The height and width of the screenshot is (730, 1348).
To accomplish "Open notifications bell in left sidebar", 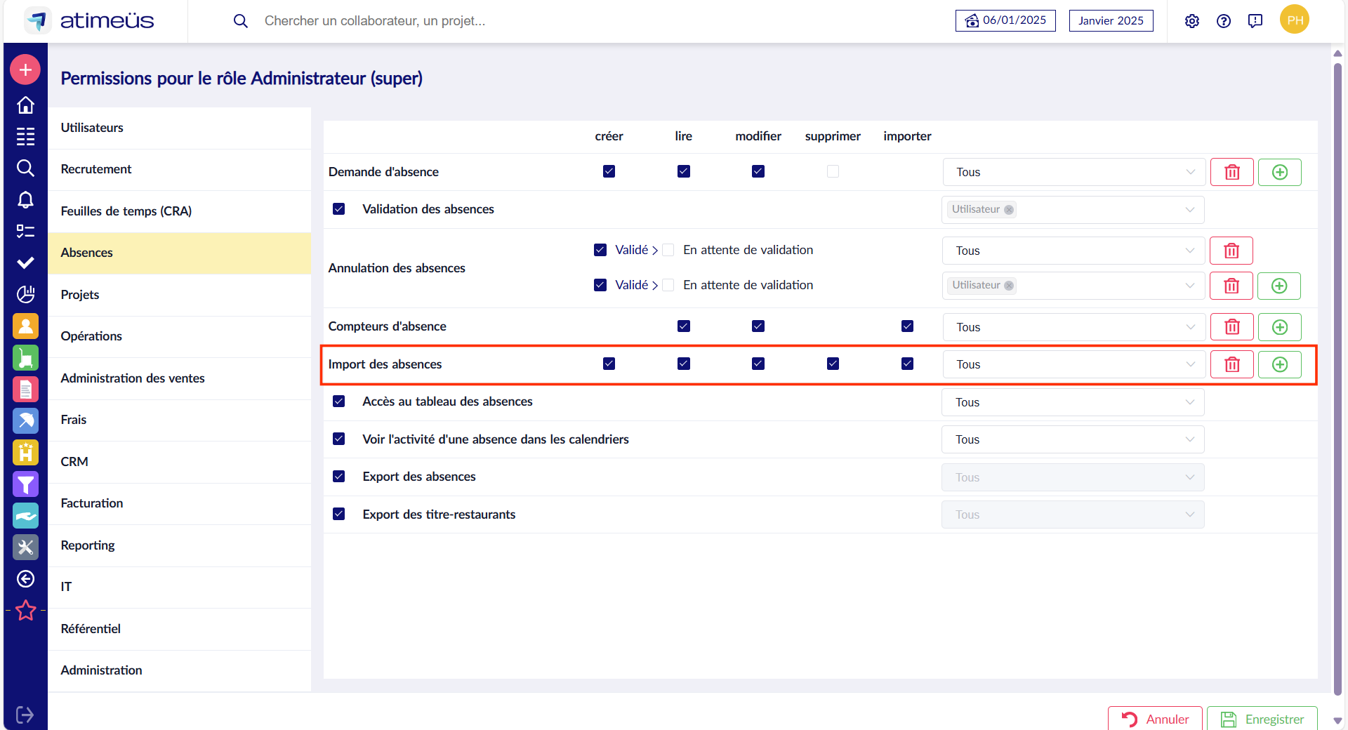I will click(25, 200).
